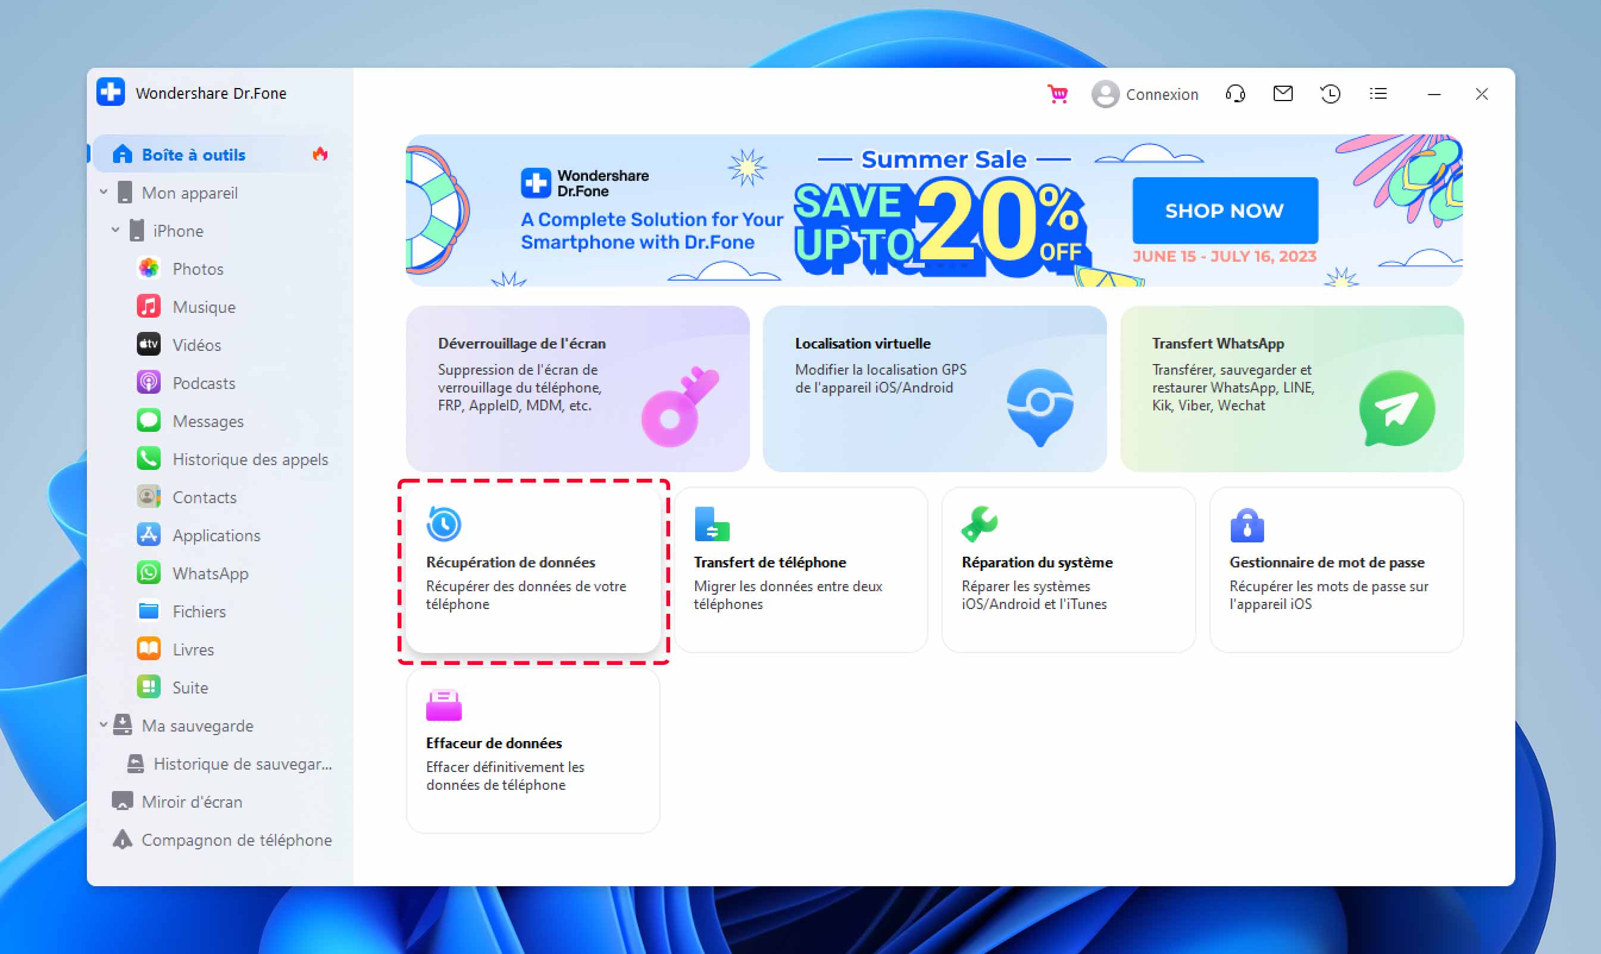This screenshot has width=1601, height=954.
Task: Open Récupération de données tool
Action: pyautogui.click(x=533, y=570)
